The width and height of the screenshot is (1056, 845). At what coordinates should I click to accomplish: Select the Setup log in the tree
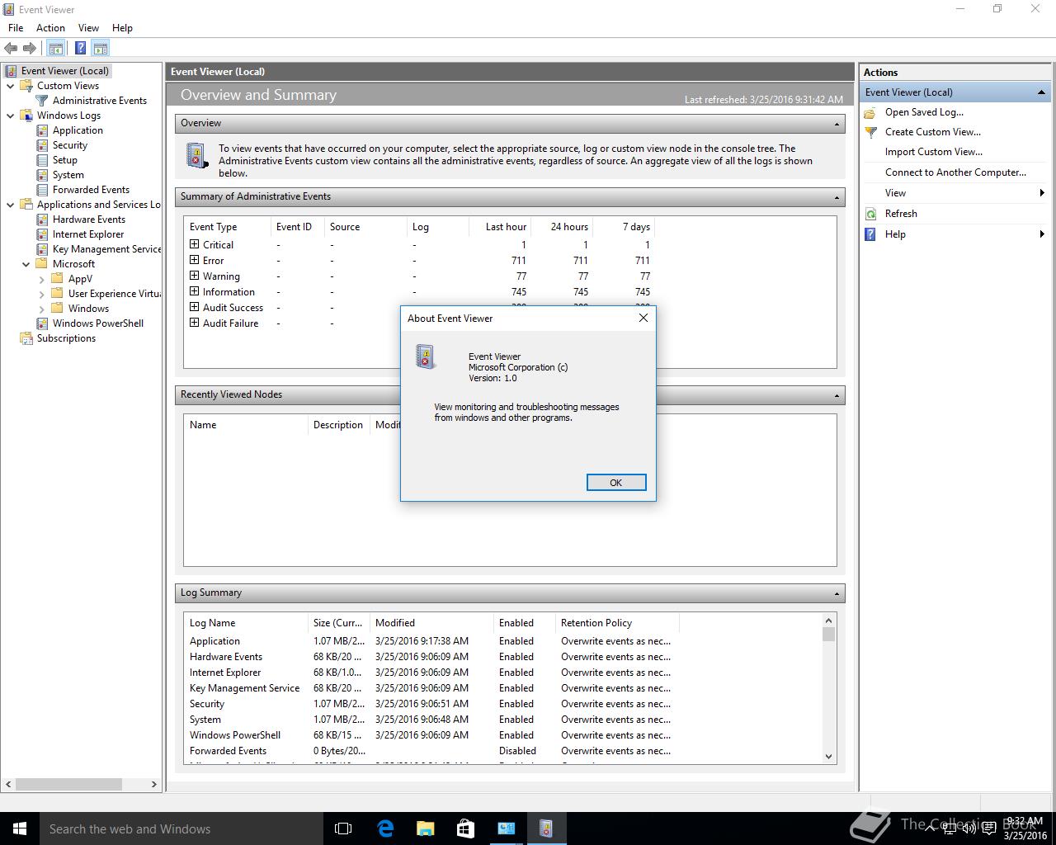[65, 160]
